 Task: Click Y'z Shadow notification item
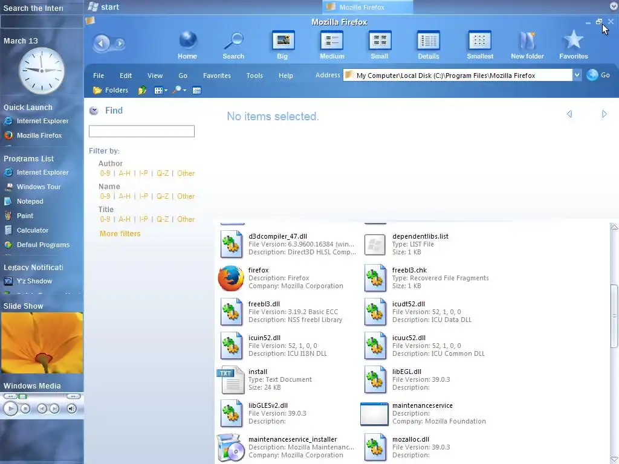28,282
